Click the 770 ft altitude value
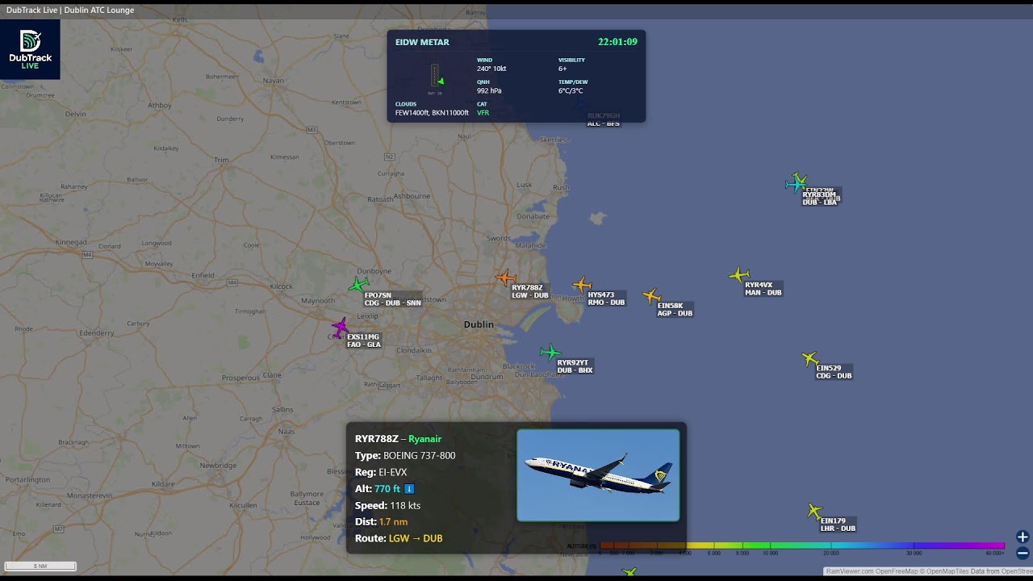The height and width of the screenshot is (581, 1033). tap(387, 489)
